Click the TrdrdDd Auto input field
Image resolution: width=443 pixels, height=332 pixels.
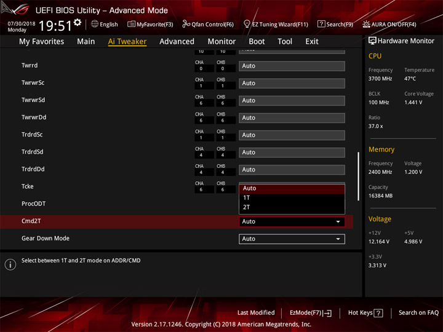click(292, 170)
